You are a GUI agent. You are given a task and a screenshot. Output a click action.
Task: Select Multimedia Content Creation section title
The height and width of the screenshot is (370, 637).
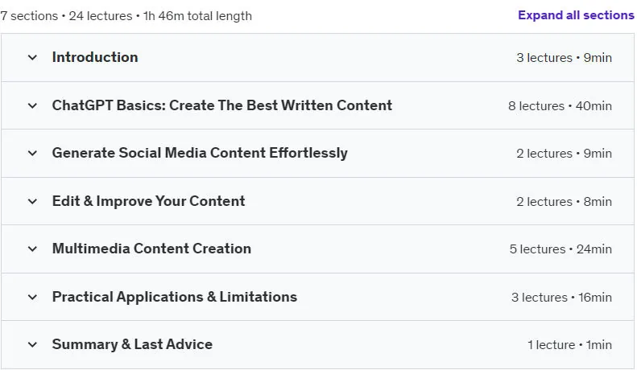point(151,249)
